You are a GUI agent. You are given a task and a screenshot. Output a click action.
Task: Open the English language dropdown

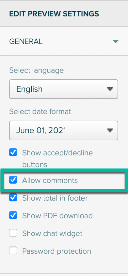click(x=64, y=89)
